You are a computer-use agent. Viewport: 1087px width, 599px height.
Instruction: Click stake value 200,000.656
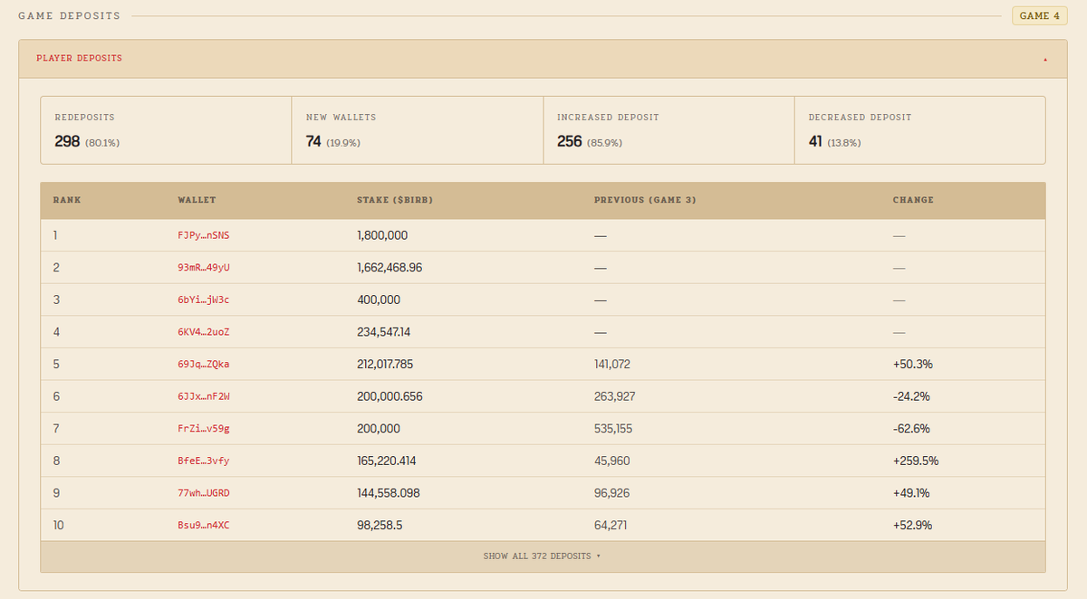point(390,396)
